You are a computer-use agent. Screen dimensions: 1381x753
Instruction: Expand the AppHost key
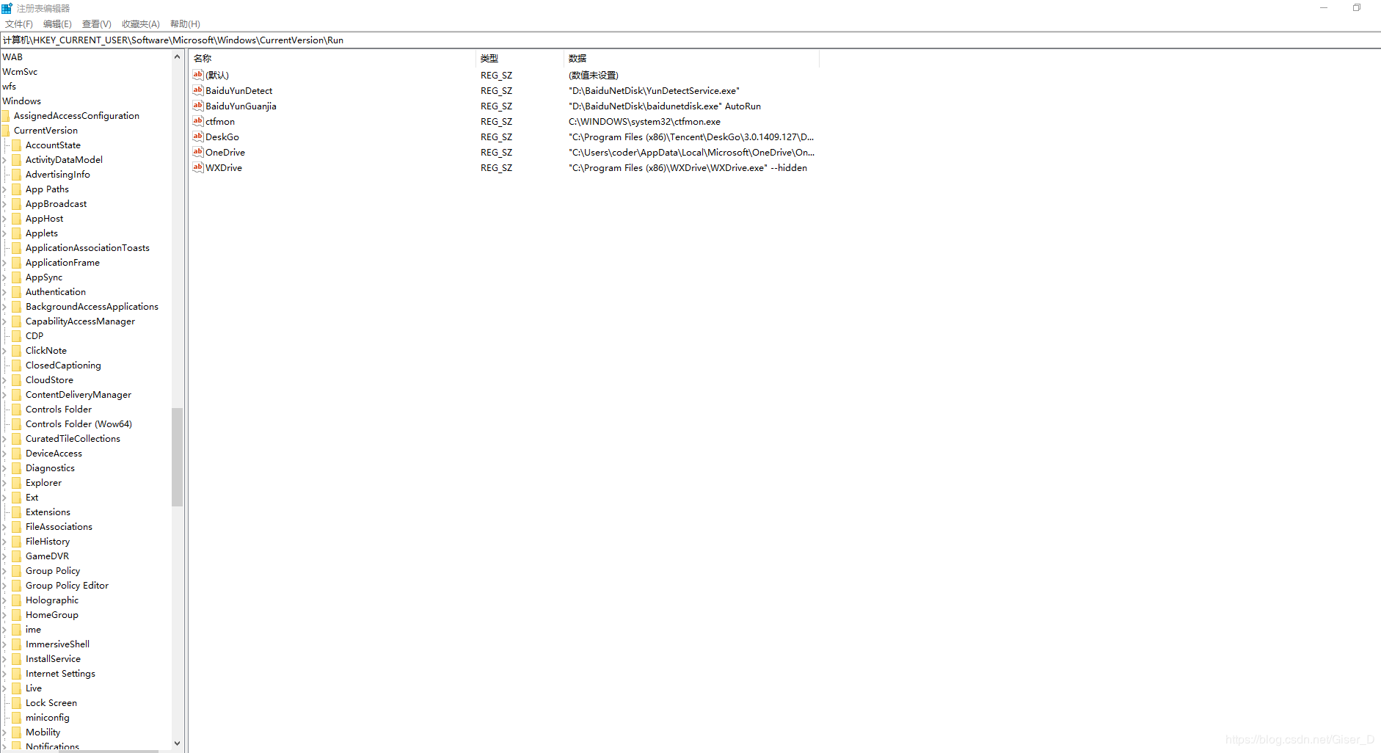click(x=4, y=219)
